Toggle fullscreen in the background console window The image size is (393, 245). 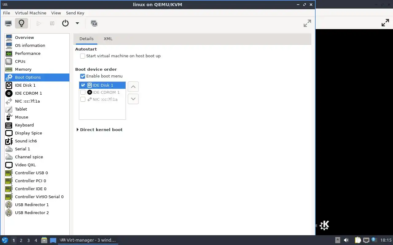click(385, 23)
